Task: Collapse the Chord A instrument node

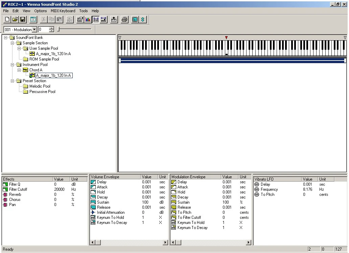Action: coord(19,70)
